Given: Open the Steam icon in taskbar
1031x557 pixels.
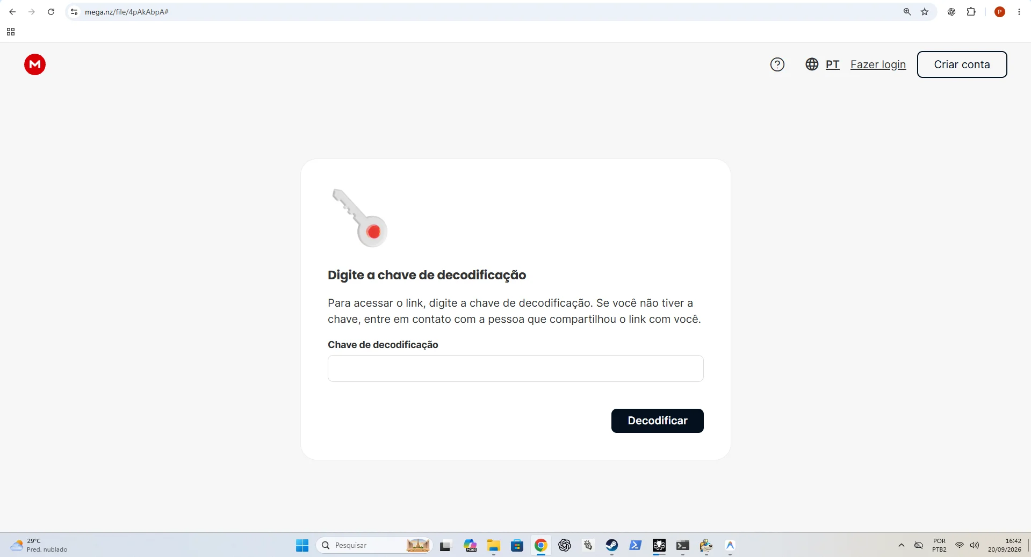Looking at the screenshot, I should (x=611, y=545).
